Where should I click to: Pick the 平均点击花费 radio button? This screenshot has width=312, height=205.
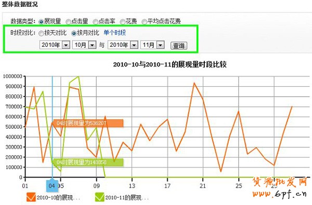(x=144, y=22)
